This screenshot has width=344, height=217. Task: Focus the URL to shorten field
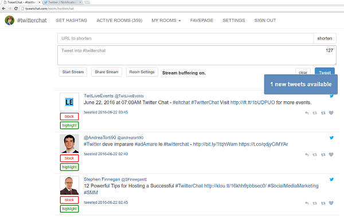click(x=186, y=38)
